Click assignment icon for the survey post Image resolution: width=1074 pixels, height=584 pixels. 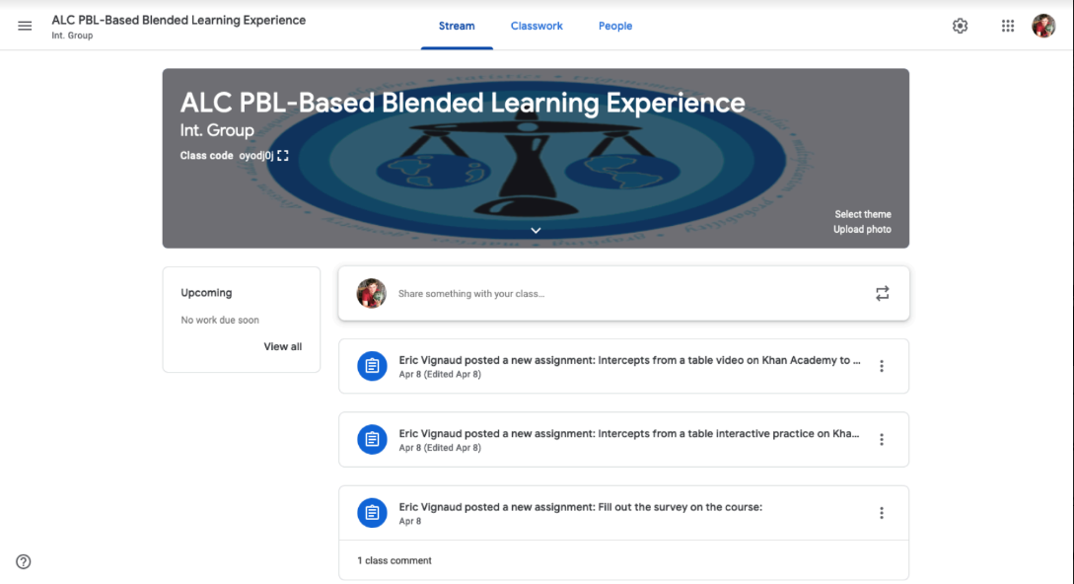coord(372,513)
